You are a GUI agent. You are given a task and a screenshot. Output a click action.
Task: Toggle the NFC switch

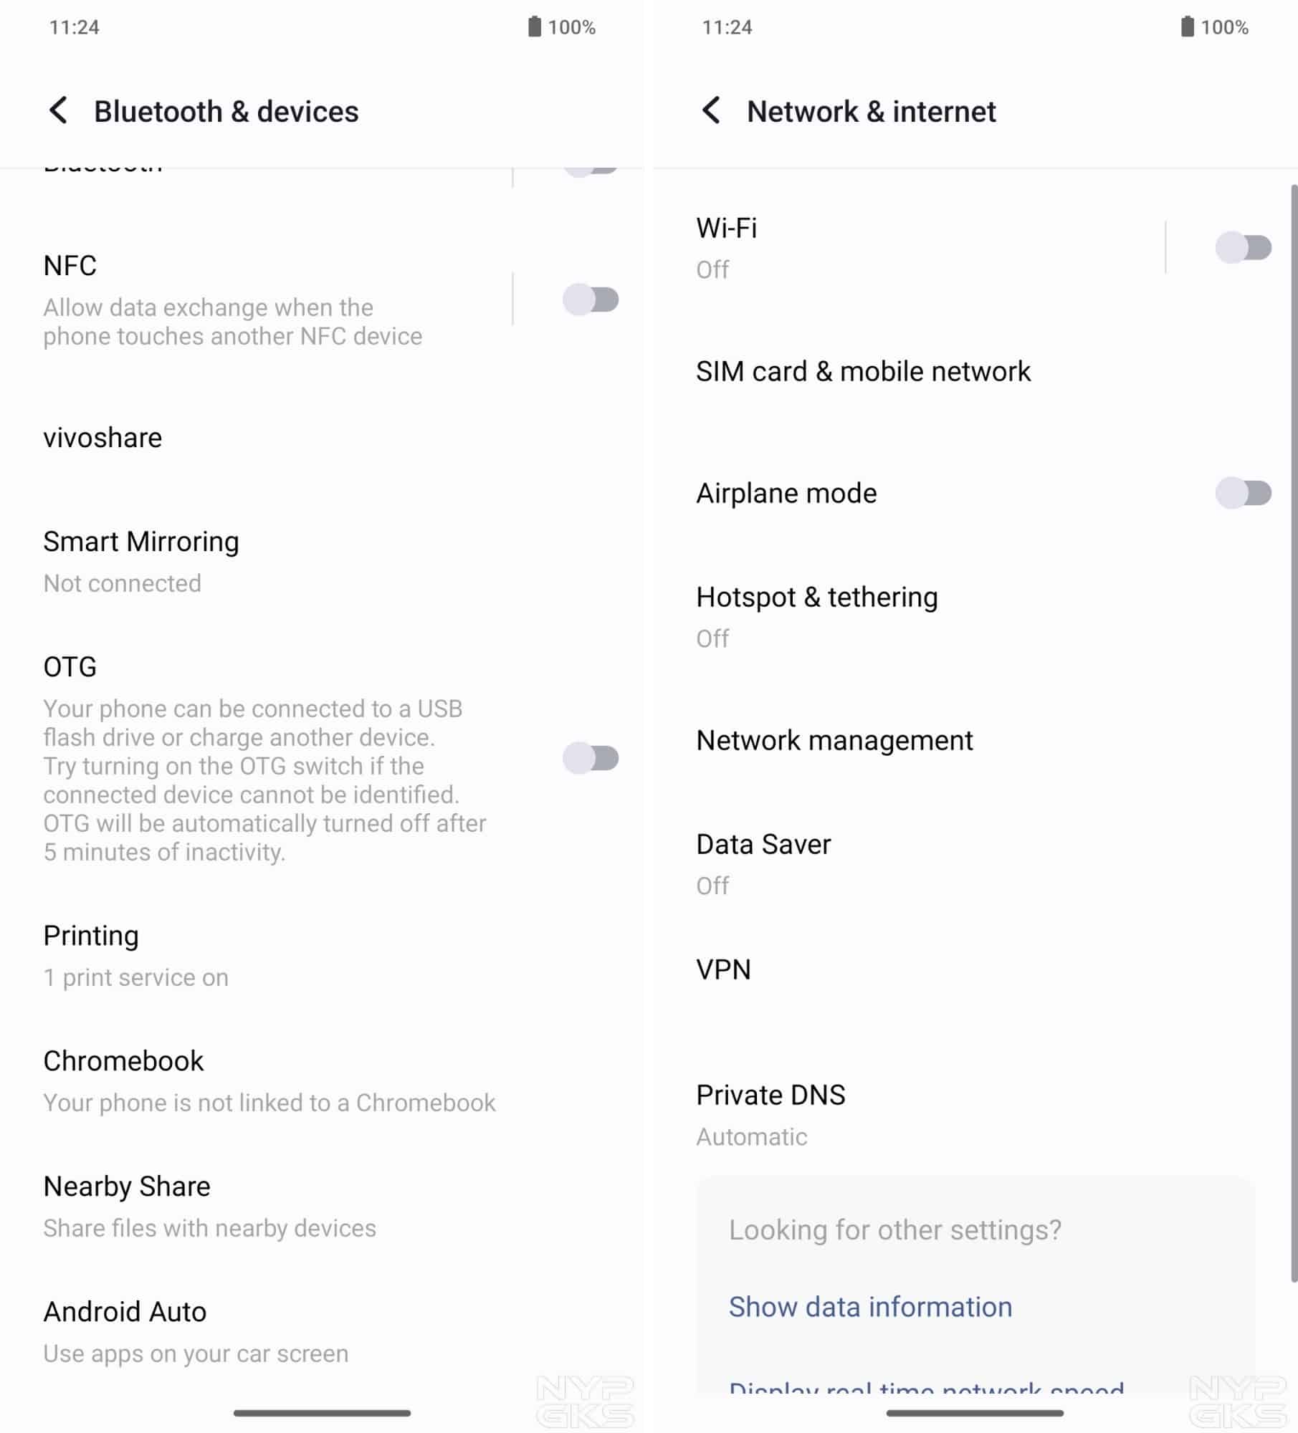tap(591, 299)
